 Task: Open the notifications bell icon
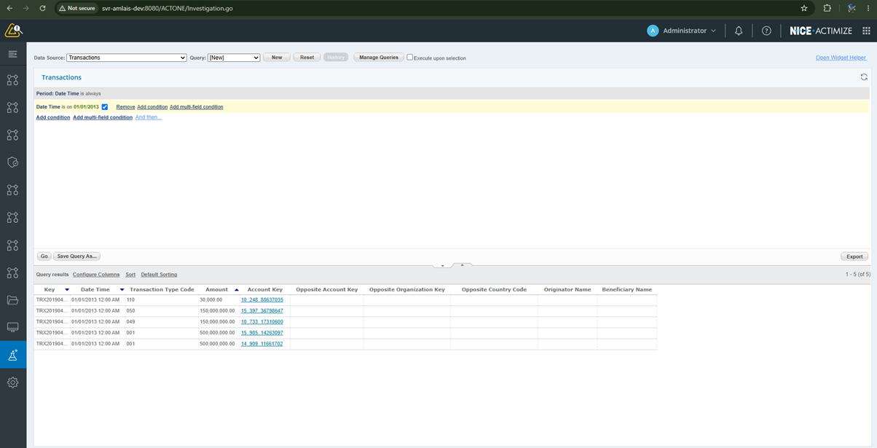739,31
